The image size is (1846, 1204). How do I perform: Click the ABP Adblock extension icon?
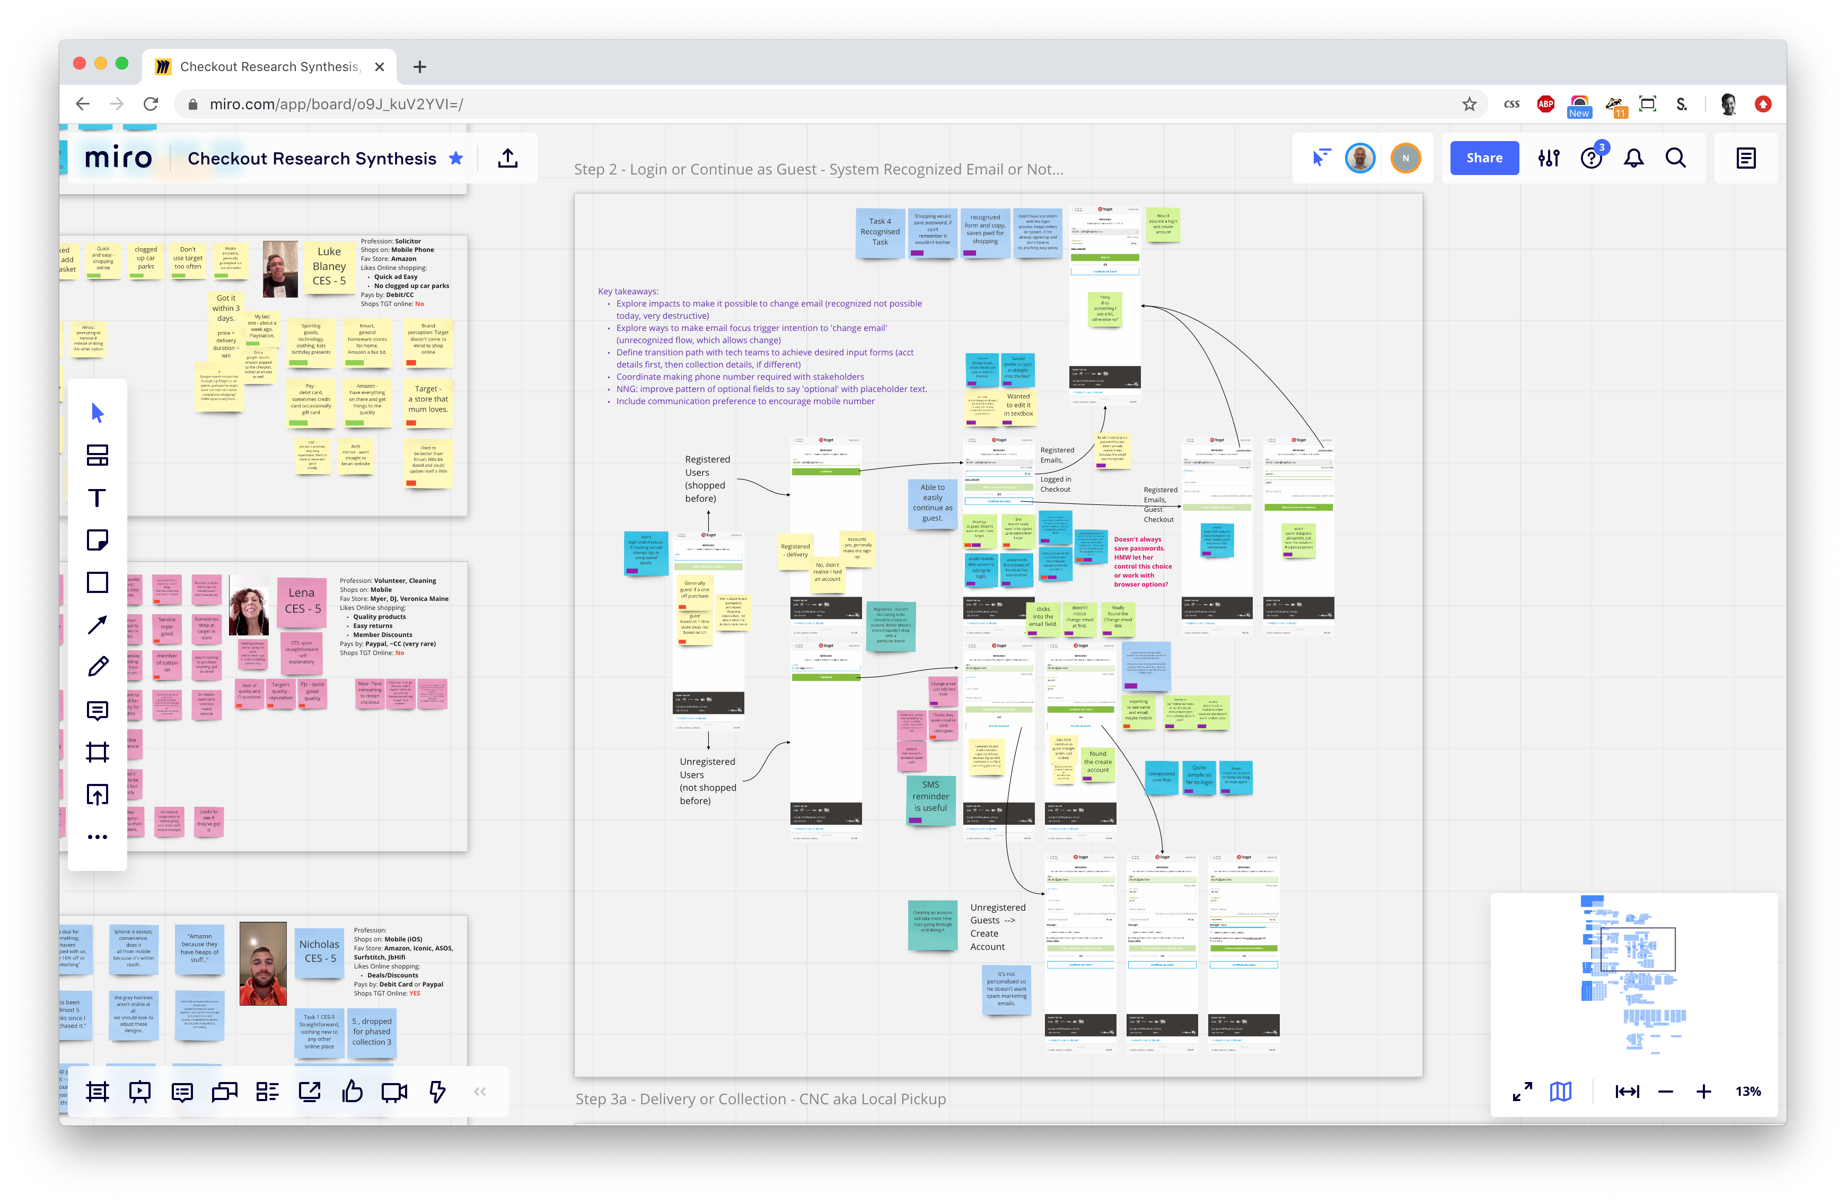(1545, 104)
